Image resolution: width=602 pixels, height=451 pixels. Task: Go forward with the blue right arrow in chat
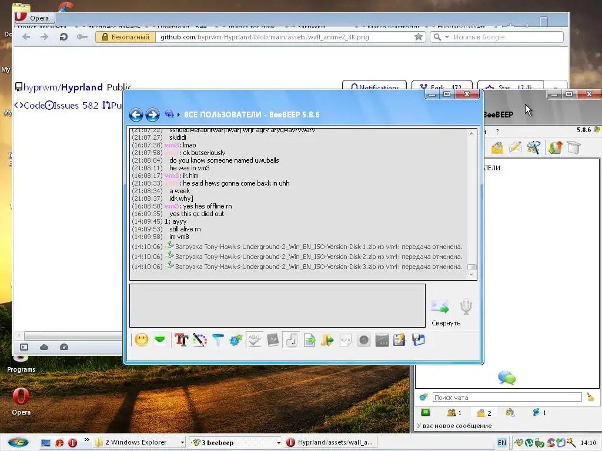[152, 115]
